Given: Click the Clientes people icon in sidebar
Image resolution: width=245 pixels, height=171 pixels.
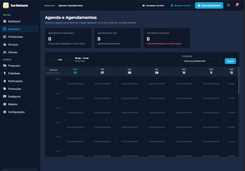Looking at the screenshot, I should tap(5, 52).
